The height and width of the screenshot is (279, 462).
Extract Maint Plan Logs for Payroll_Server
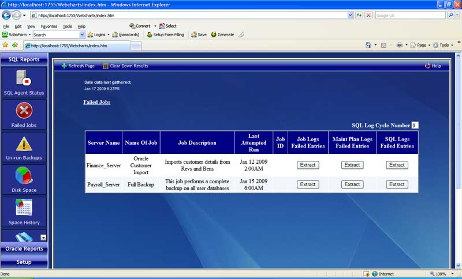tap(352, 184)
